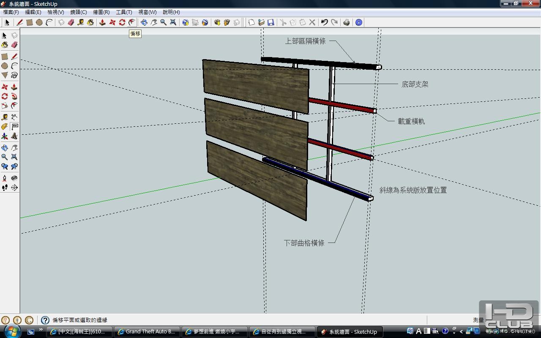Open Model Info blue icon
Viewport: 541px width, 338px height.
pos(359,22)
